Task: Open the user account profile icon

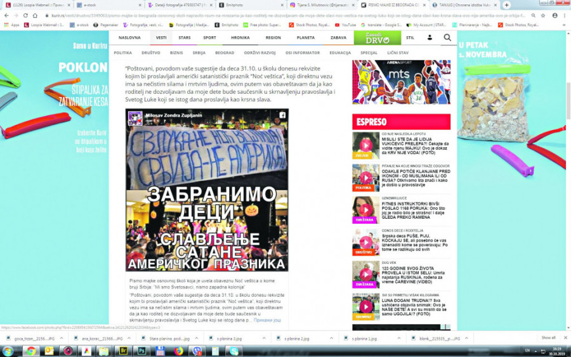Action: click(430, 38)
